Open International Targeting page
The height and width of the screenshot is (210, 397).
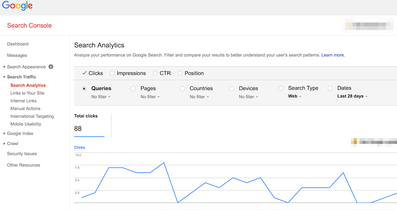click(x=32, y=116)
